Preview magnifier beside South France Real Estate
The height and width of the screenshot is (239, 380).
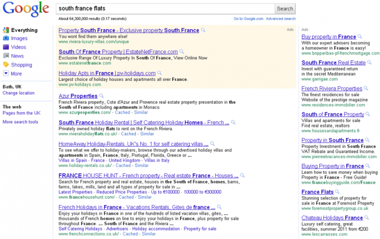(369, 62)
